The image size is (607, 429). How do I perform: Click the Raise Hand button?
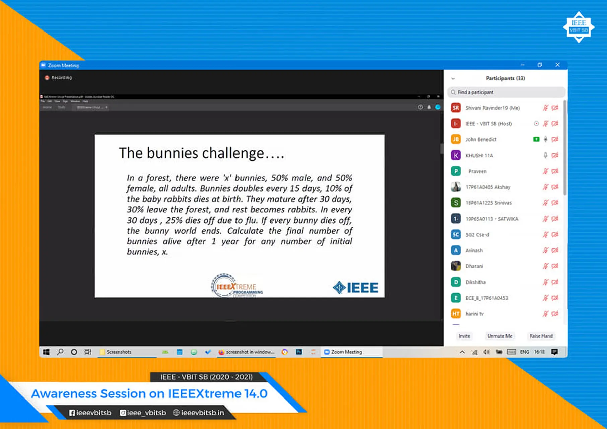tap(541, 336)
